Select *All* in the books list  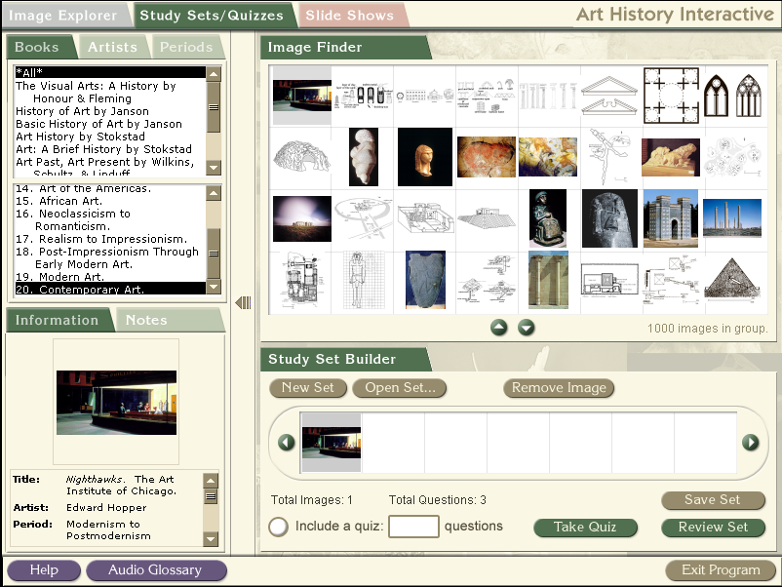(x=110, y=72)
